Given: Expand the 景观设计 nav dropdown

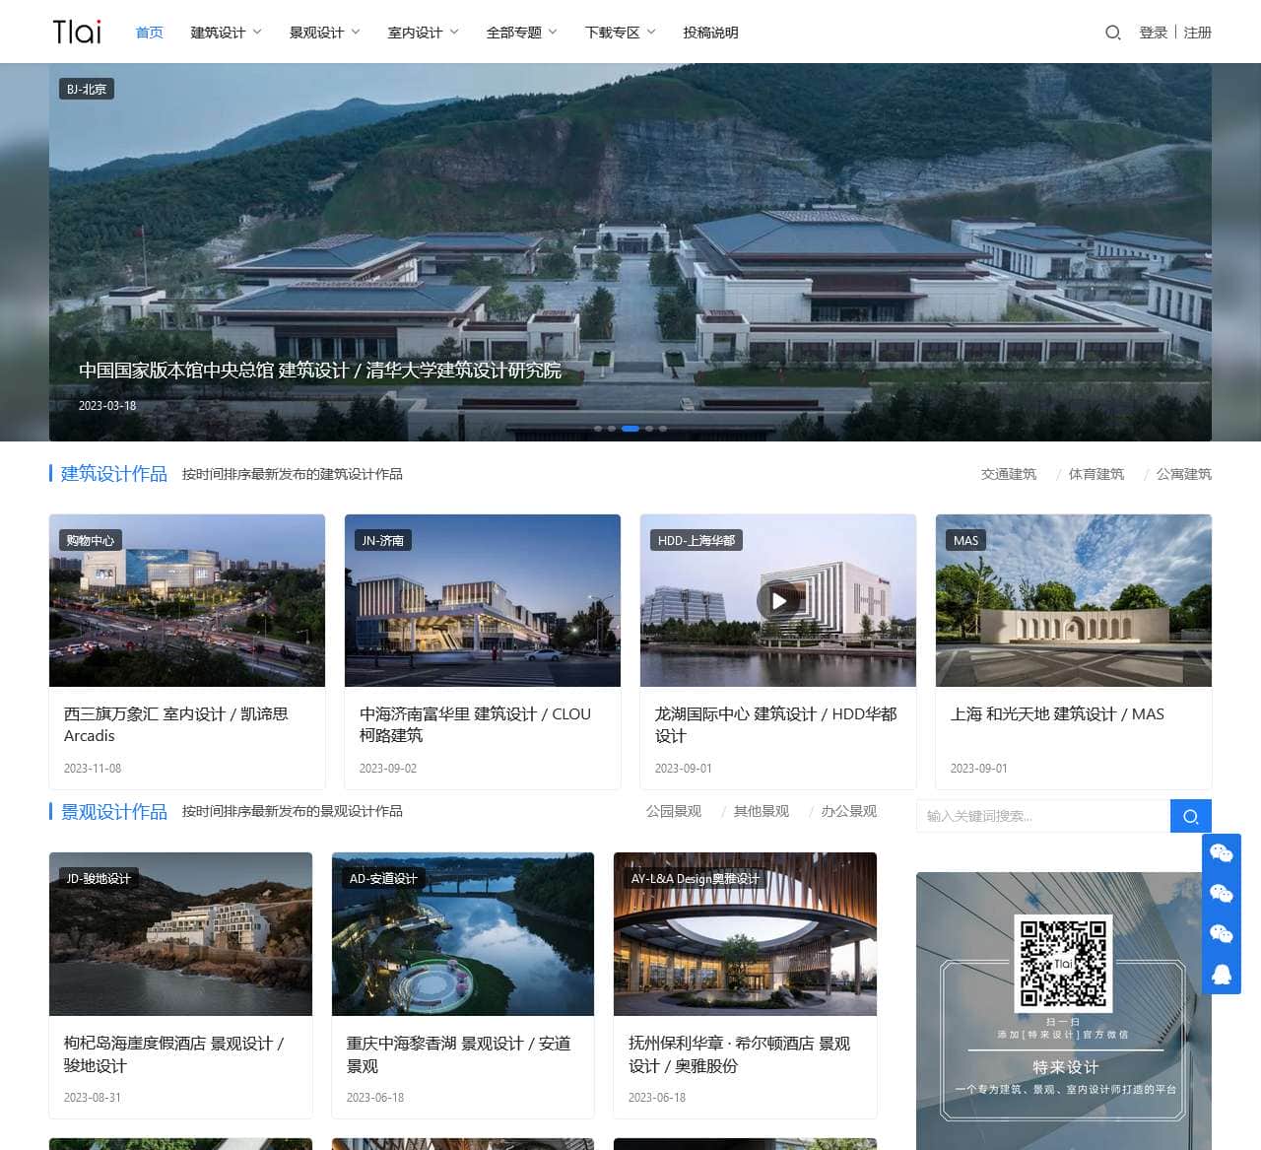Looking at the screenshot, I should coord(324,33).
